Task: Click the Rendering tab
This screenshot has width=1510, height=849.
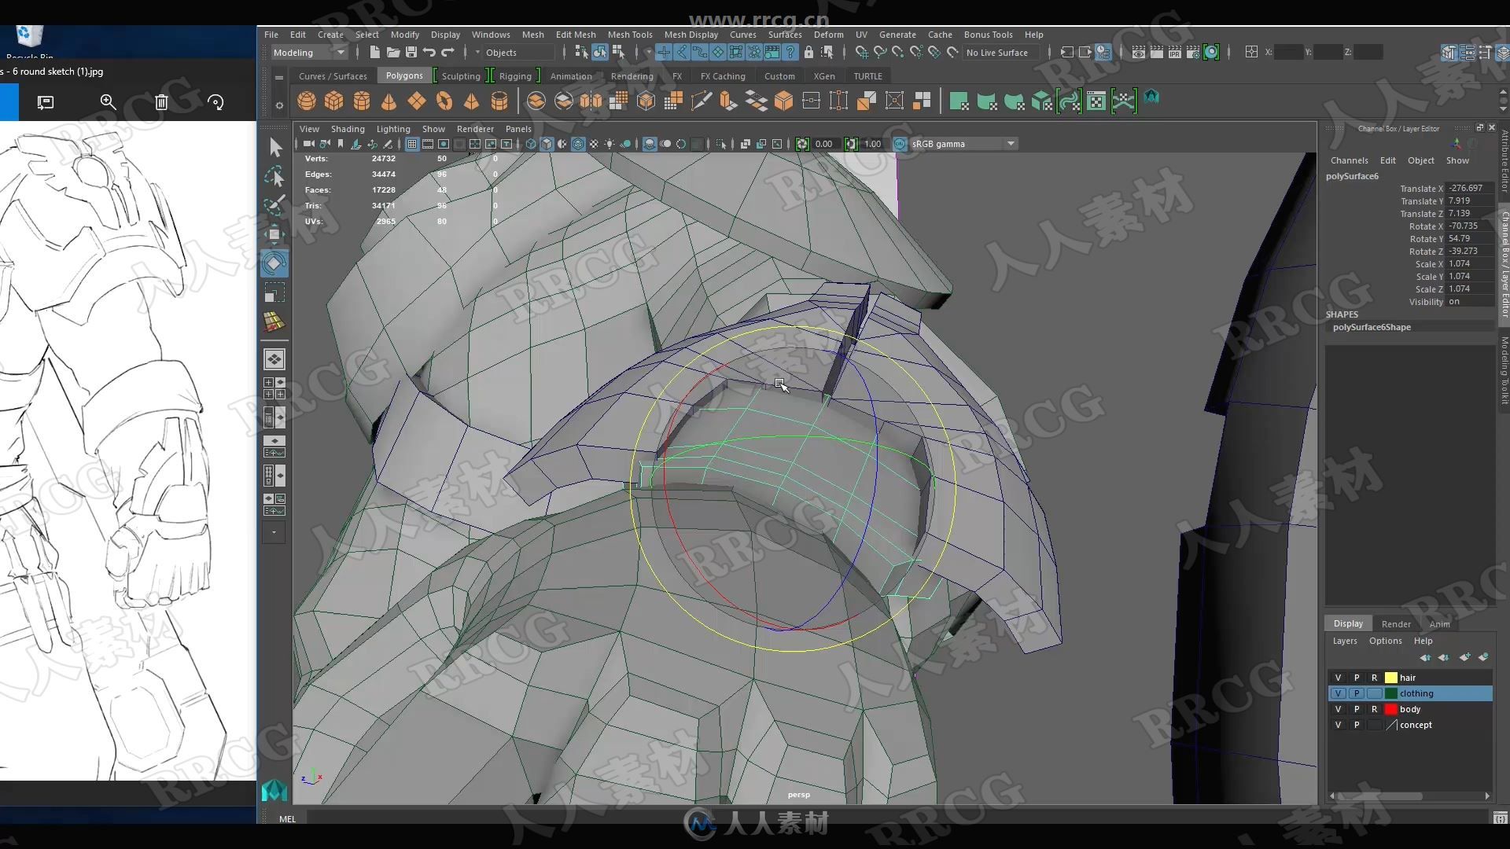Action: click(632, 75)
